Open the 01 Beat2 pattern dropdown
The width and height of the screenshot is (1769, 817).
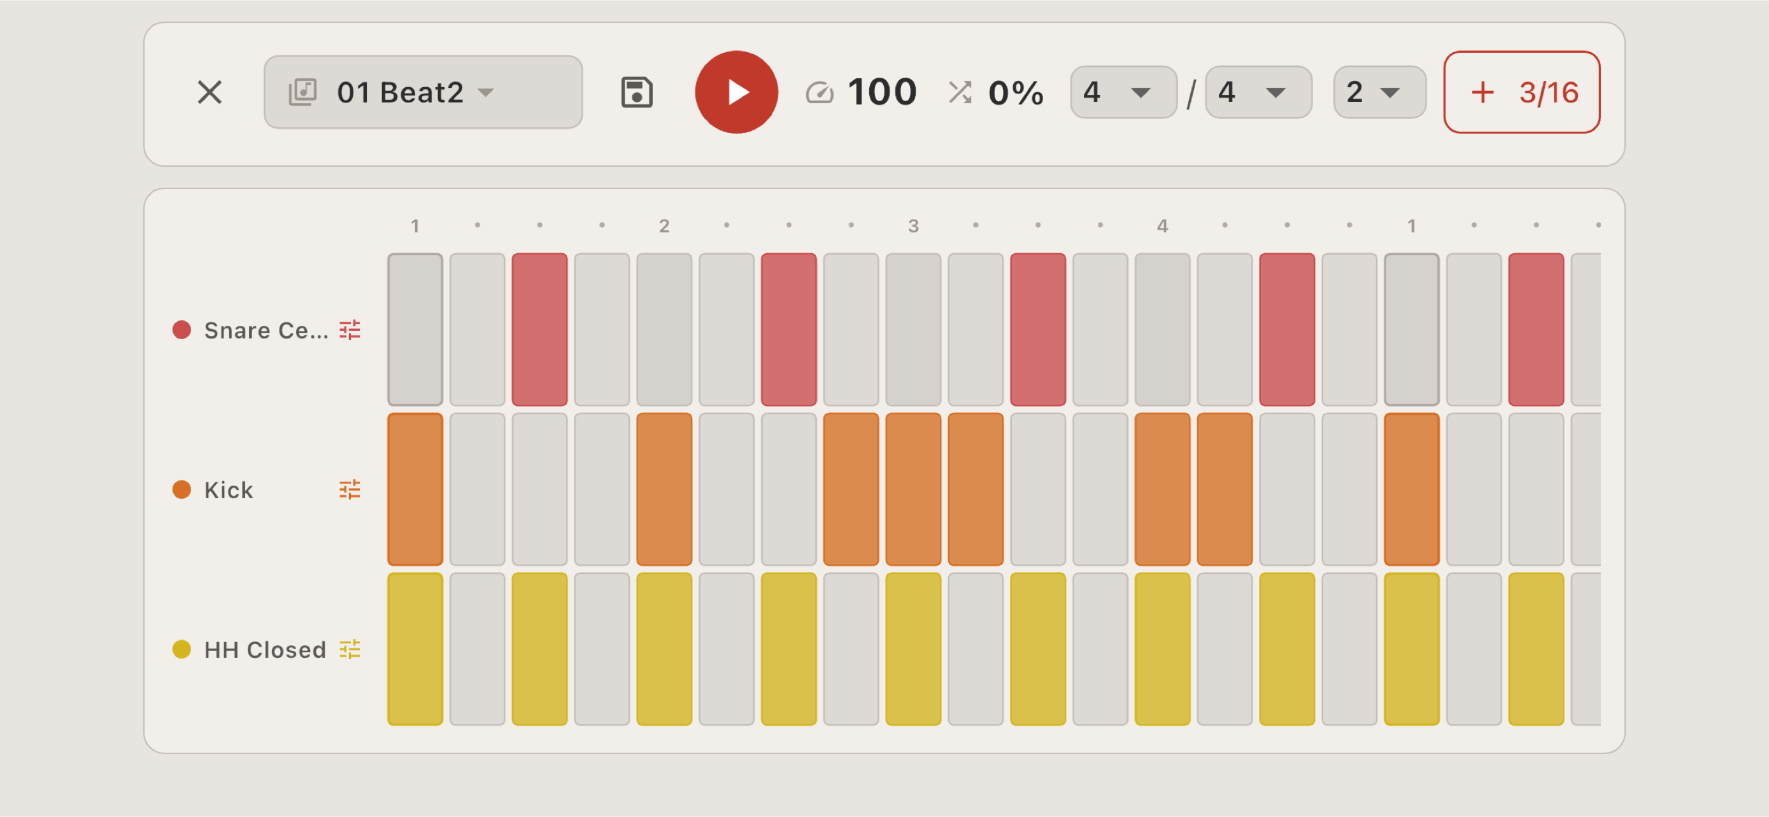point(423,92)
